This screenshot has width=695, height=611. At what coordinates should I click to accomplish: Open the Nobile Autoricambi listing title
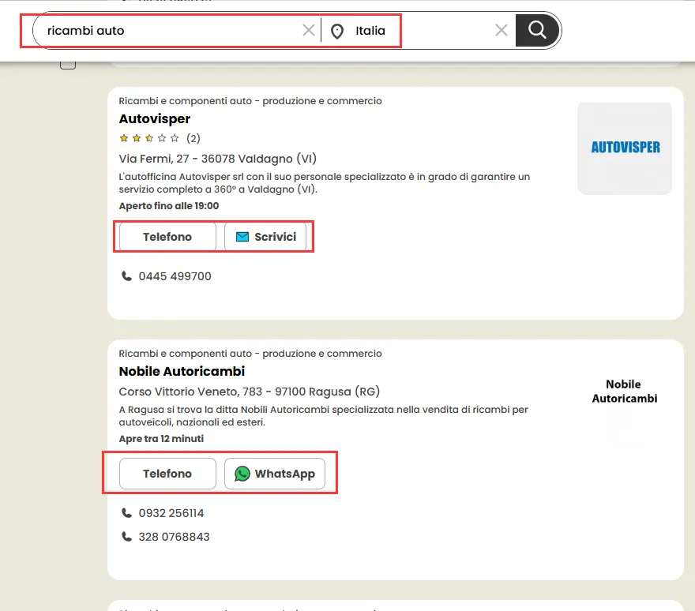coord(182,371)
